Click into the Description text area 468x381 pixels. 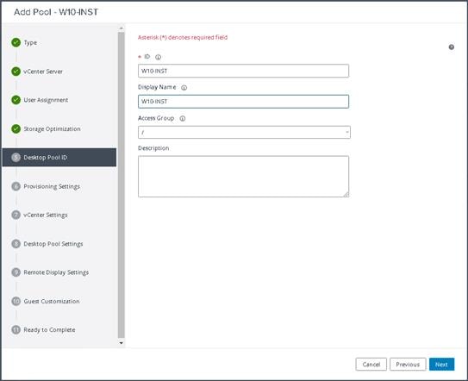coord(243,177)
